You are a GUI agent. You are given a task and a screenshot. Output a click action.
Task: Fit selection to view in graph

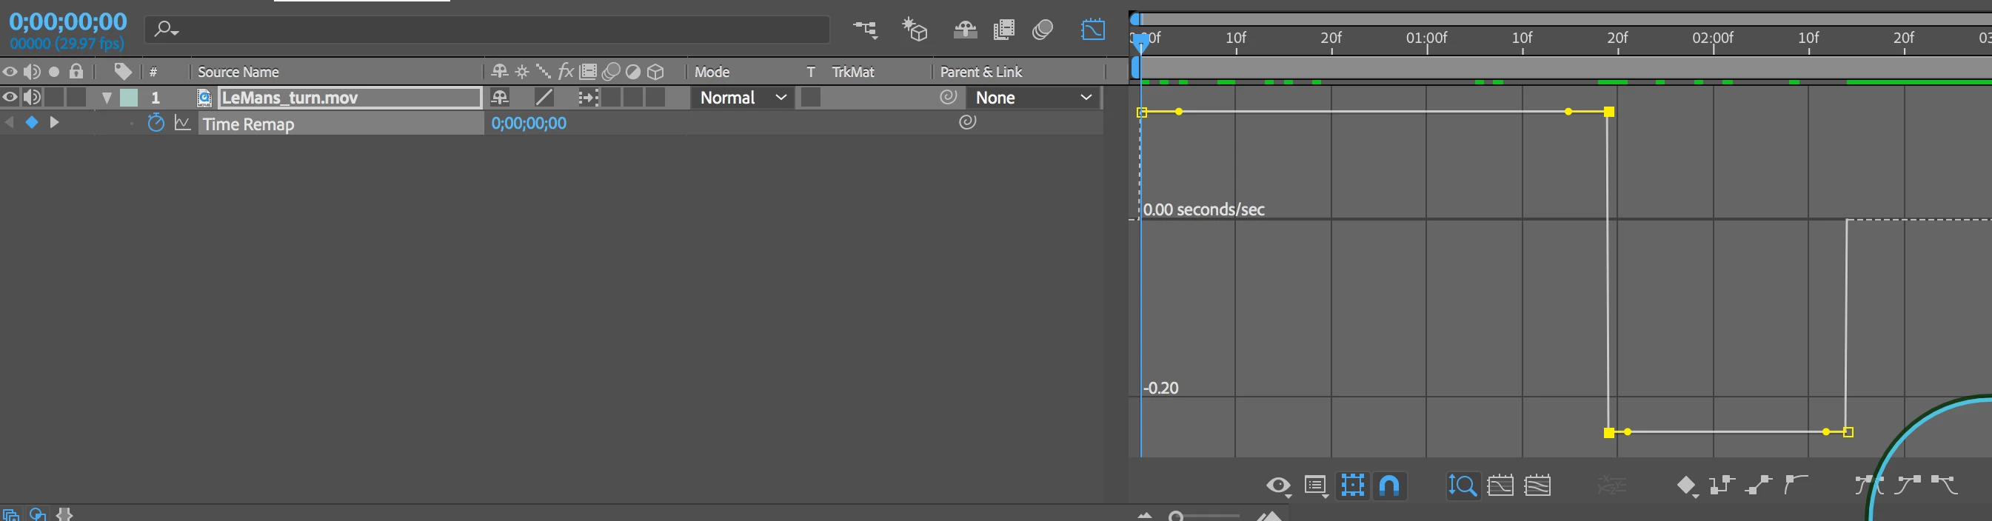[1500, 485]
